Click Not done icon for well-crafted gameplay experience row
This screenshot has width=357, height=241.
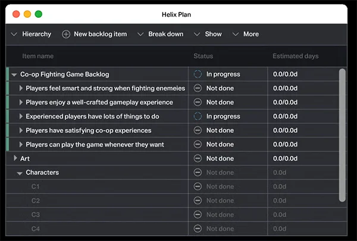coord(198,102)
